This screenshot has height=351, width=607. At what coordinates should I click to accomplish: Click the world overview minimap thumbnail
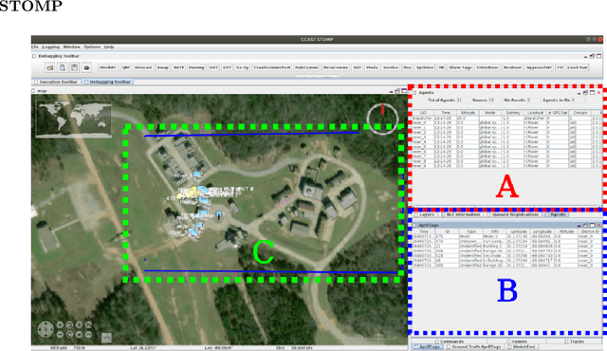[74, 119]
